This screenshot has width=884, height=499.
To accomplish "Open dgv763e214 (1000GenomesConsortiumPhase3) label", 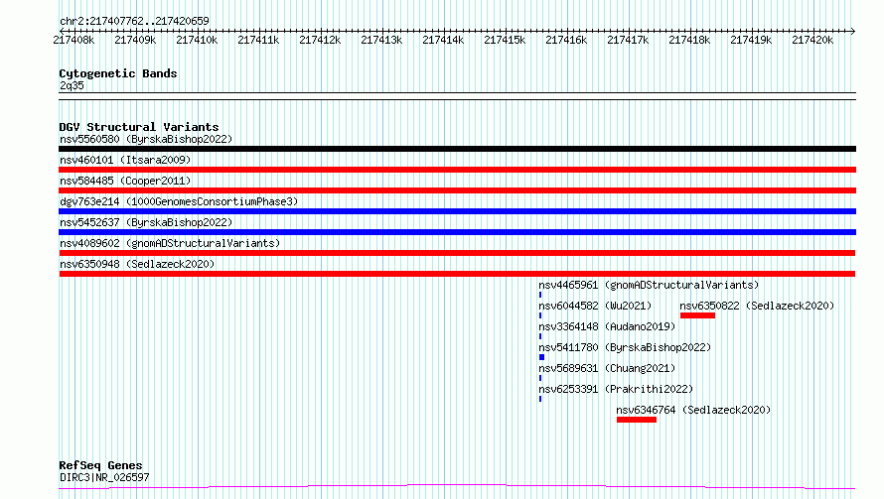I will [179, 201].
